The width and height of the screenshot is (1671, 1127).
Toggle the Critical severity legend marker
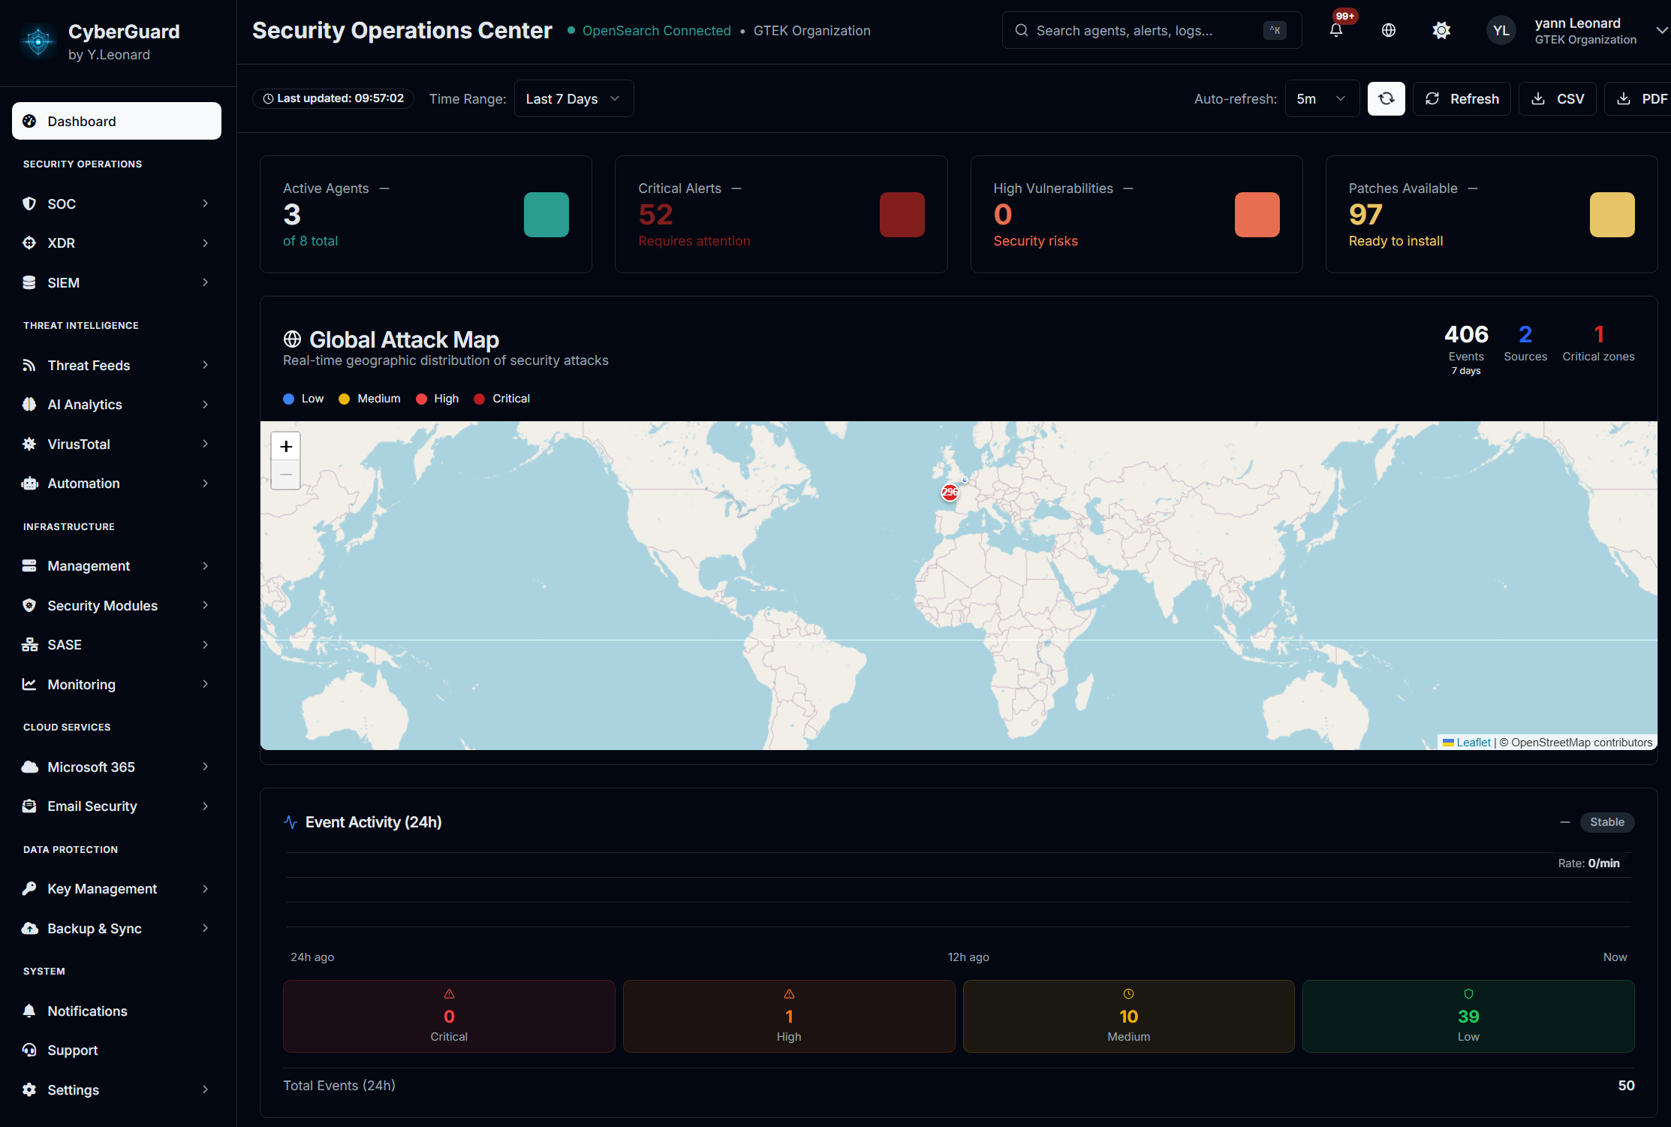(x=480, y=399)
